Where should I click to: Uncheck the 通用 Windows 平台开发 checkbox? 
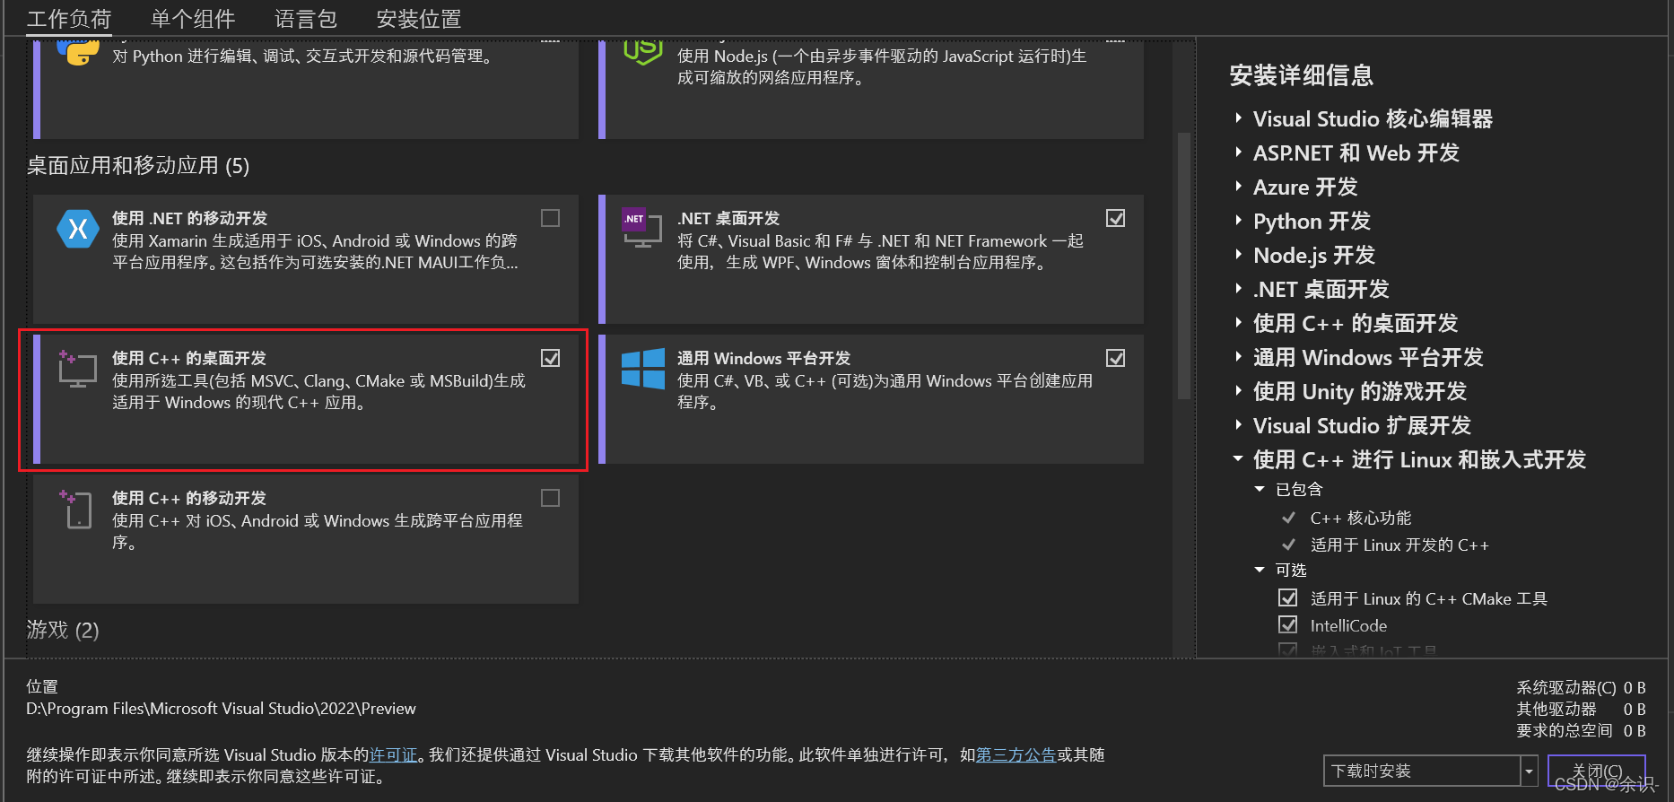coord(1115,358)
